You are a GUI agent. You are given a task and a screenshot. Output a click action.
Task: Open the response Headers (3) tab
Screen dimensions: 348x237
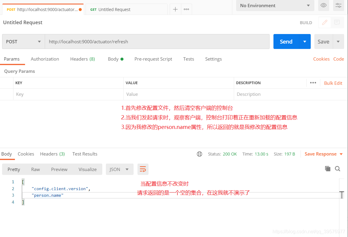[52, 154]
